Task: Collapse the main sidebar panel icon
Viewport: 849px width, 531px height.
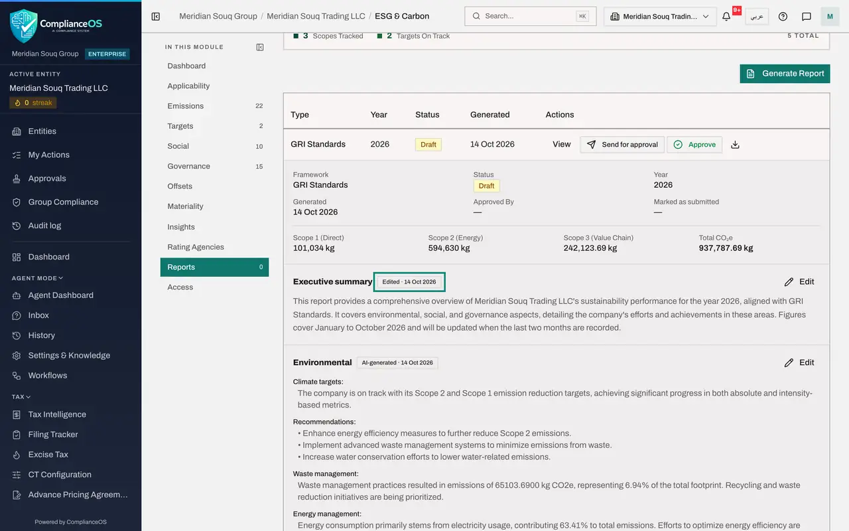Action: (156, 17)
